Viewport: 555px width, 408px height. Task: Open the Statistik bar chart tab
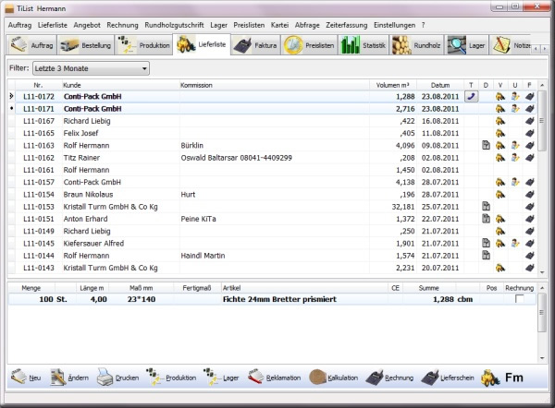364,45
